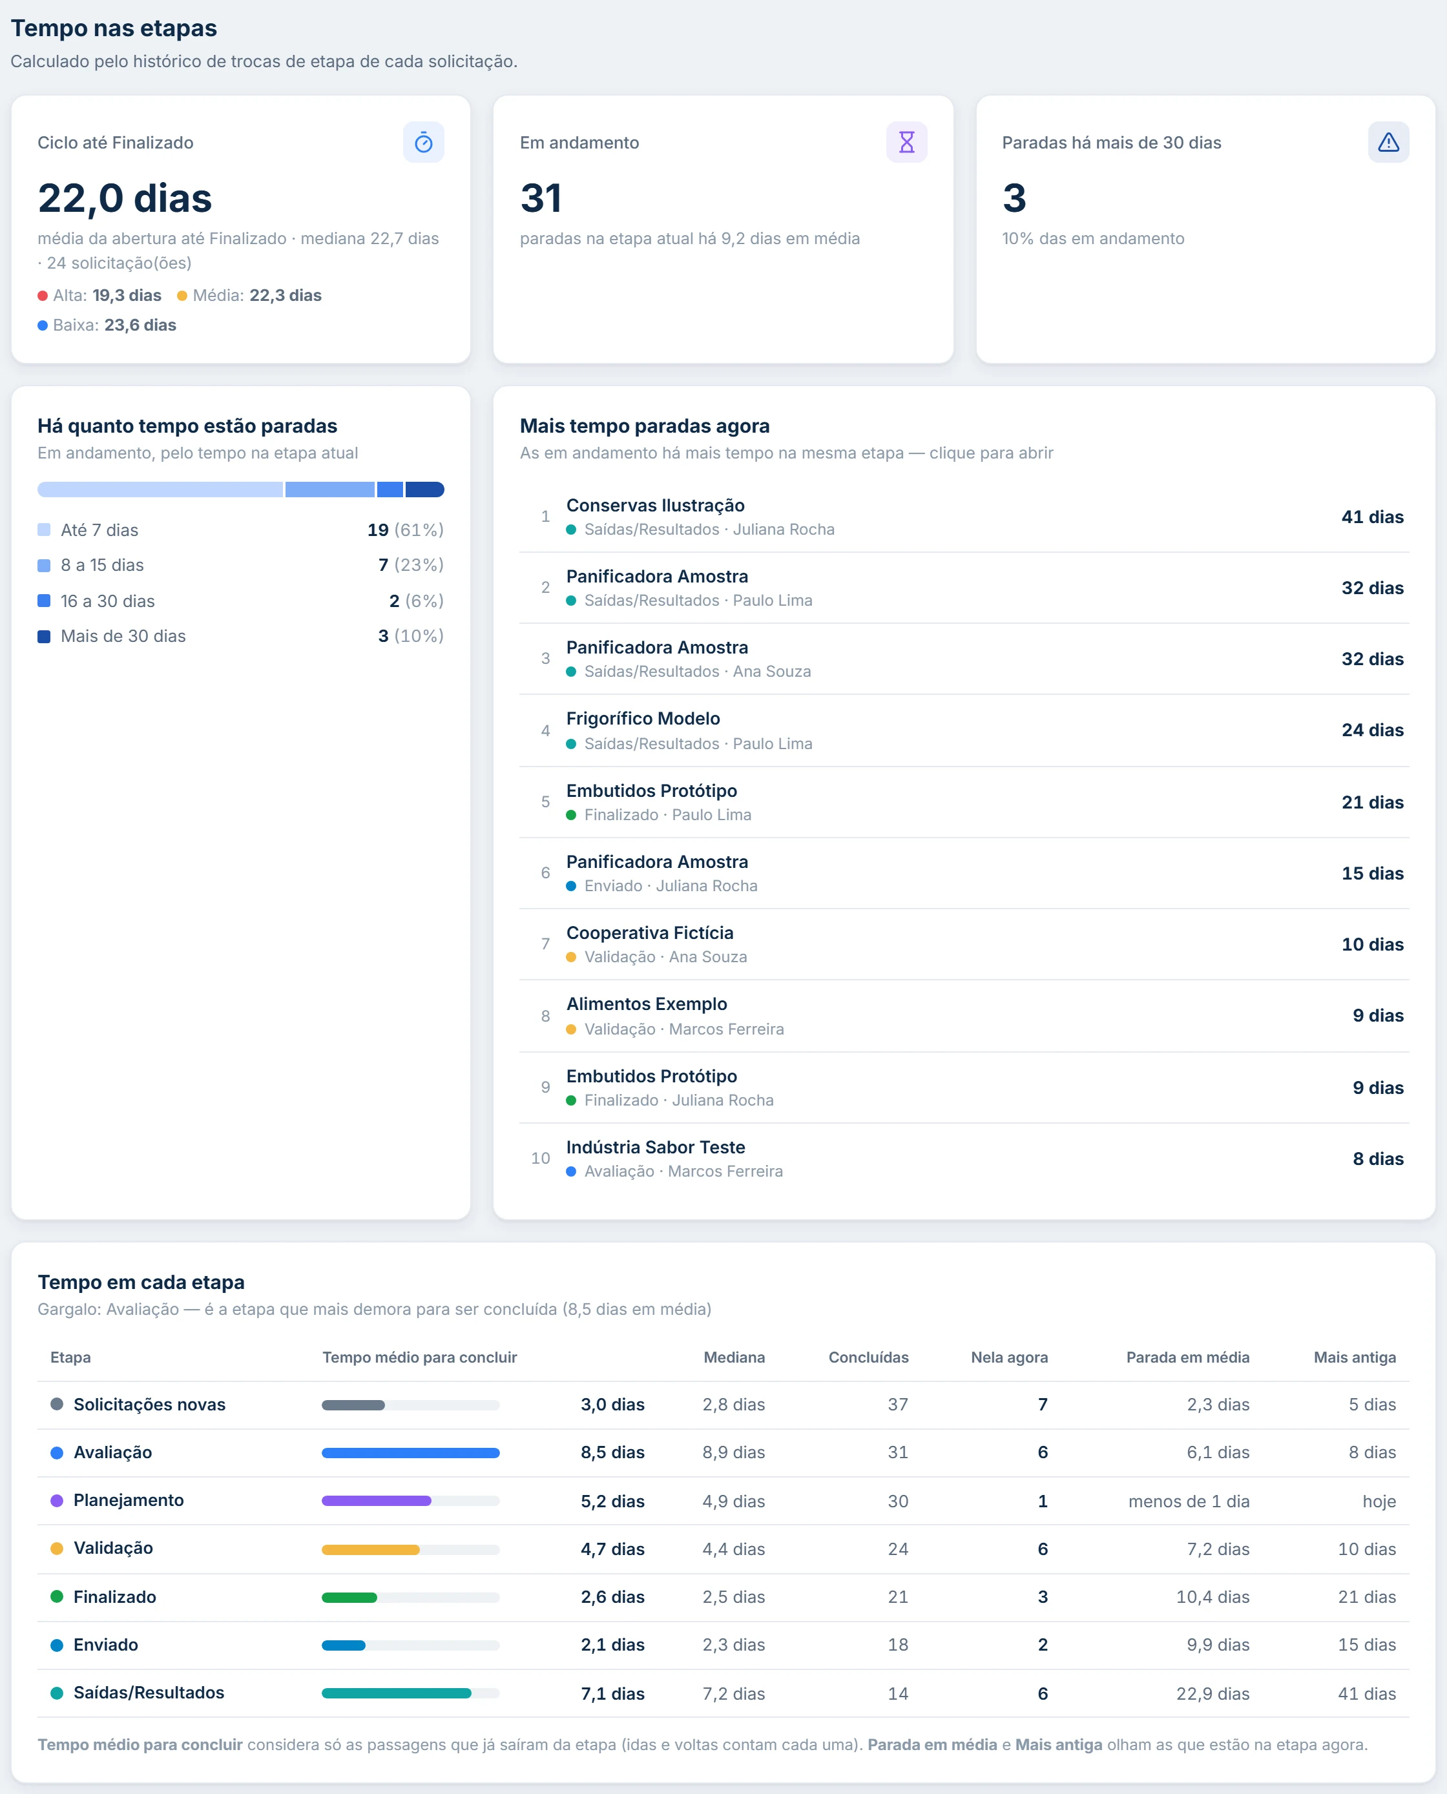This screenshot has width=1447, height=1794.
Task: Click the 'Mais antiga' column header
Action: coord(1355,1357)
